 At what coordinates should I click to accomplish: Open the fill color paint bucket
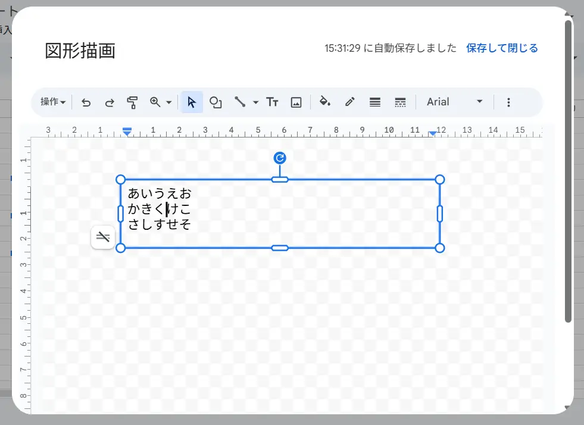pos(324,102)
